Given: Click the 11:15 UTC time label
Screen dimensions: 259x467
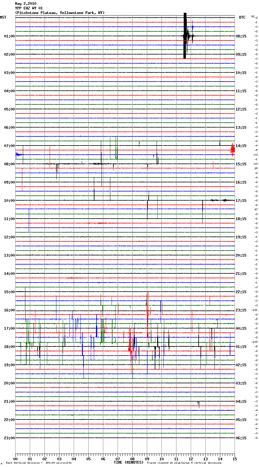Looking at the screenshot, I should point(241,91).
